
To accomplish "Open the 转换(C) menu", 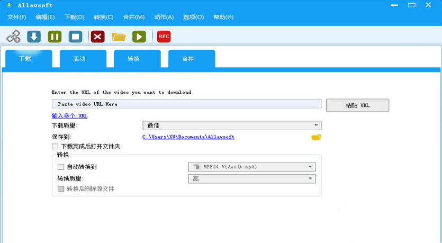I will pos(104,17).
